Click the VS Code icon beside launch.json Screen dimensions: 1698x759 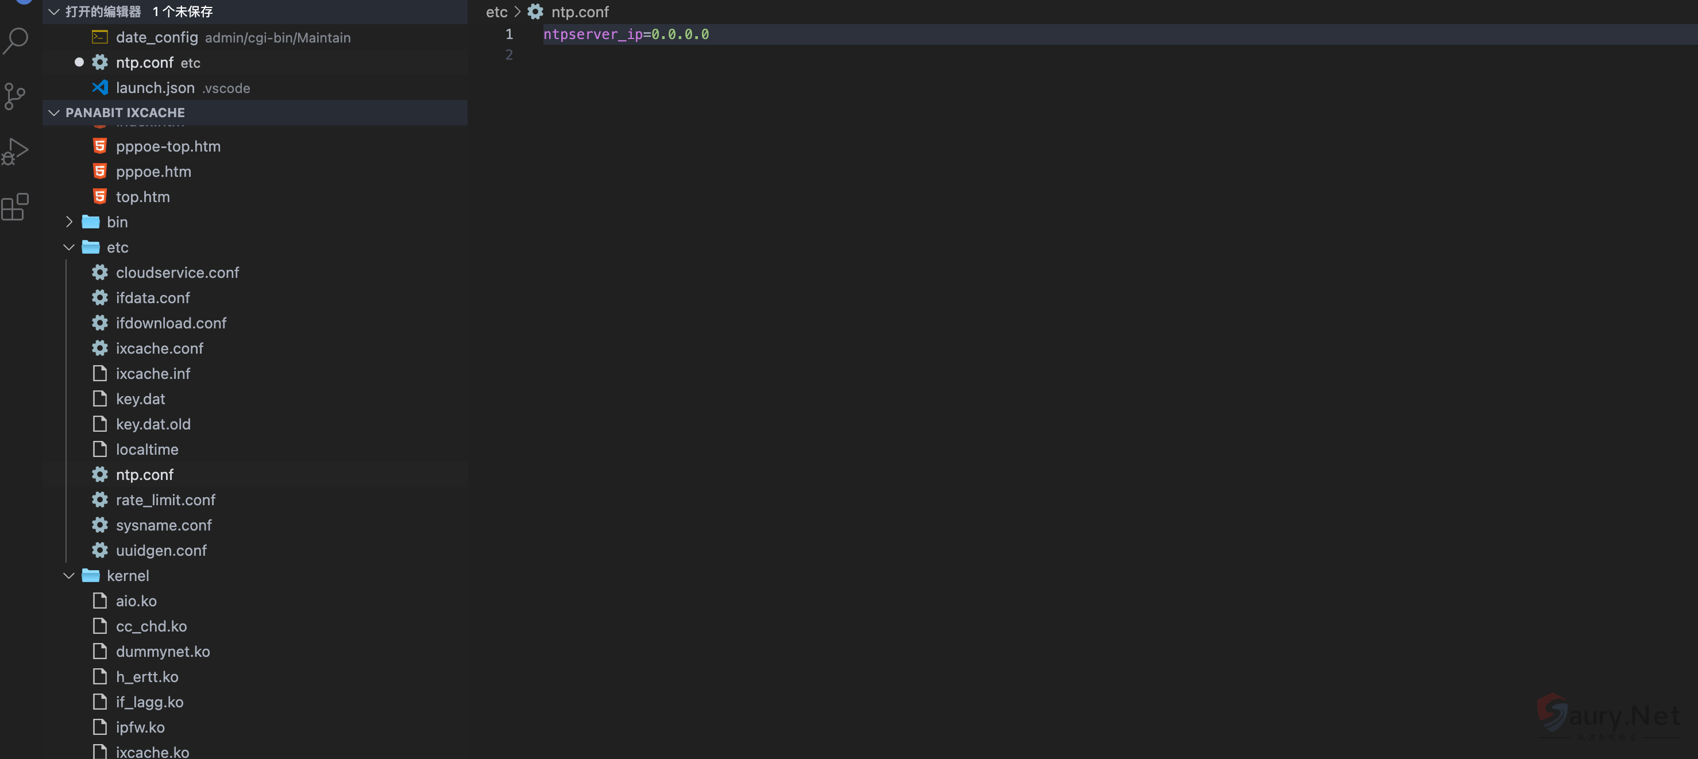tap(99, 87)
